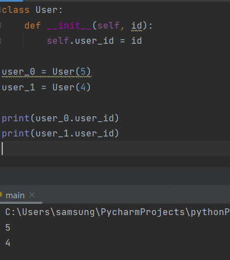
Task: Click the output value 4 in the console
Action: click(8, 243)
